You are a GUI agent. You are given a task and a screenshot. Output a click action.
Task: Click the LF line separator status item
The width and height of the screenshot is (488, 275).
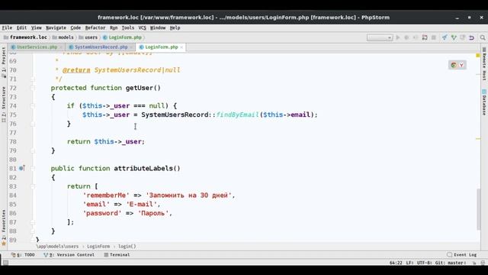(409, 263)
